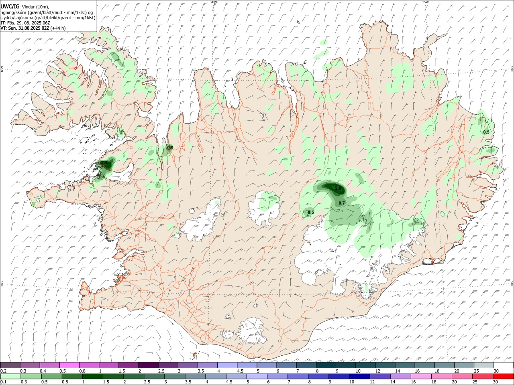Click the 15W longitude label
Image resolution: width=514 pixels, height=385 pixels.
point(425,2)
